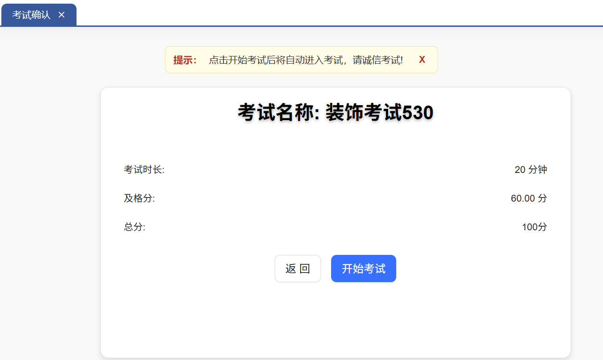Image resolution: width=603 pixels, height=360 pixels.
Task: Click the 总分 label
Action: [x=134, y=227]
